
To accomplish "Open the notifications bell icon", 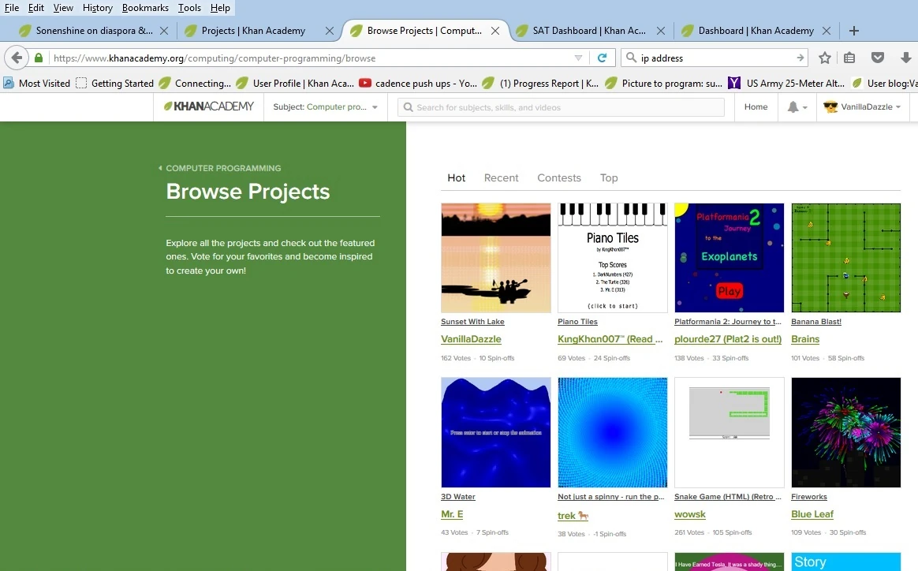I will click(x=793, y=107).
